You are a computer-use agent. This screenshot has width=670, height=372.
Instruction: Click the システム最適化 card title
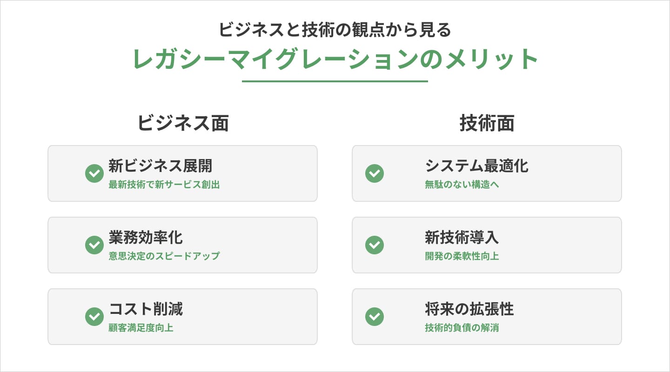pos(476,166)
